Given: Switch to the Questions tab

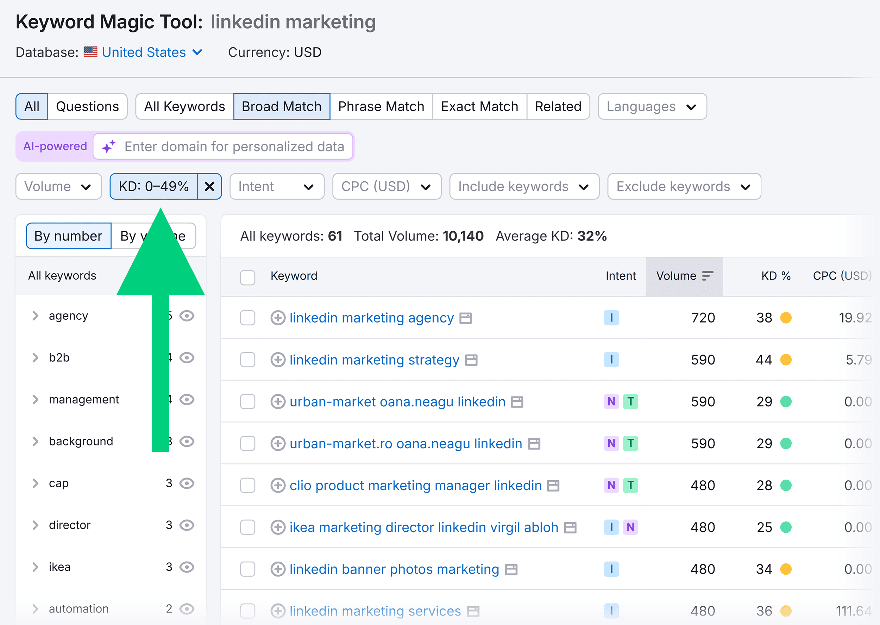Looking at the screenshot, I should click(x=87, y=107).
